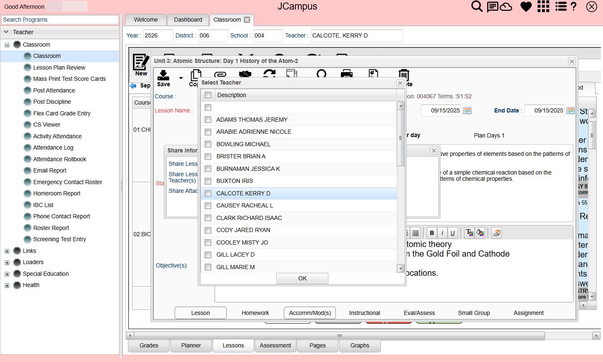Check the box for CALCOTE KERRY D

(x=208, y=193)
